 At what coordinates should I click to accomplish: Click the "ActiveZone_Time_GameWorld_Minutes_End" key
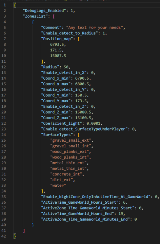tap(86, 219)
